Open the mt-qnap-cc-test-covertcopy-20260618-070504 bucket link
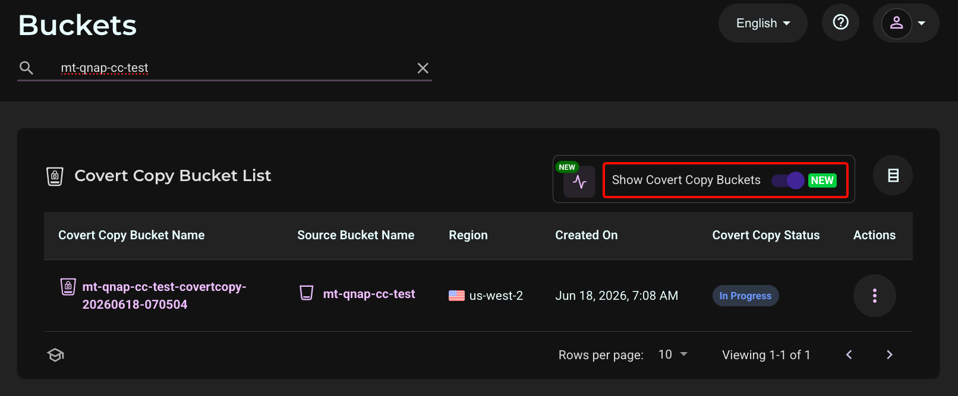958x396 pixels. click(x=164, y=296)
